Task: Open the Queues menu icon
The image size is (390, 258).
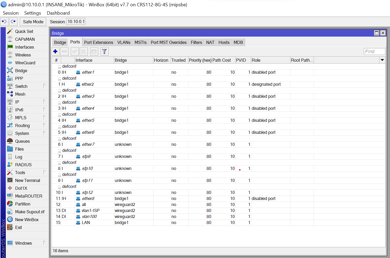Action: tap(10, 141)
